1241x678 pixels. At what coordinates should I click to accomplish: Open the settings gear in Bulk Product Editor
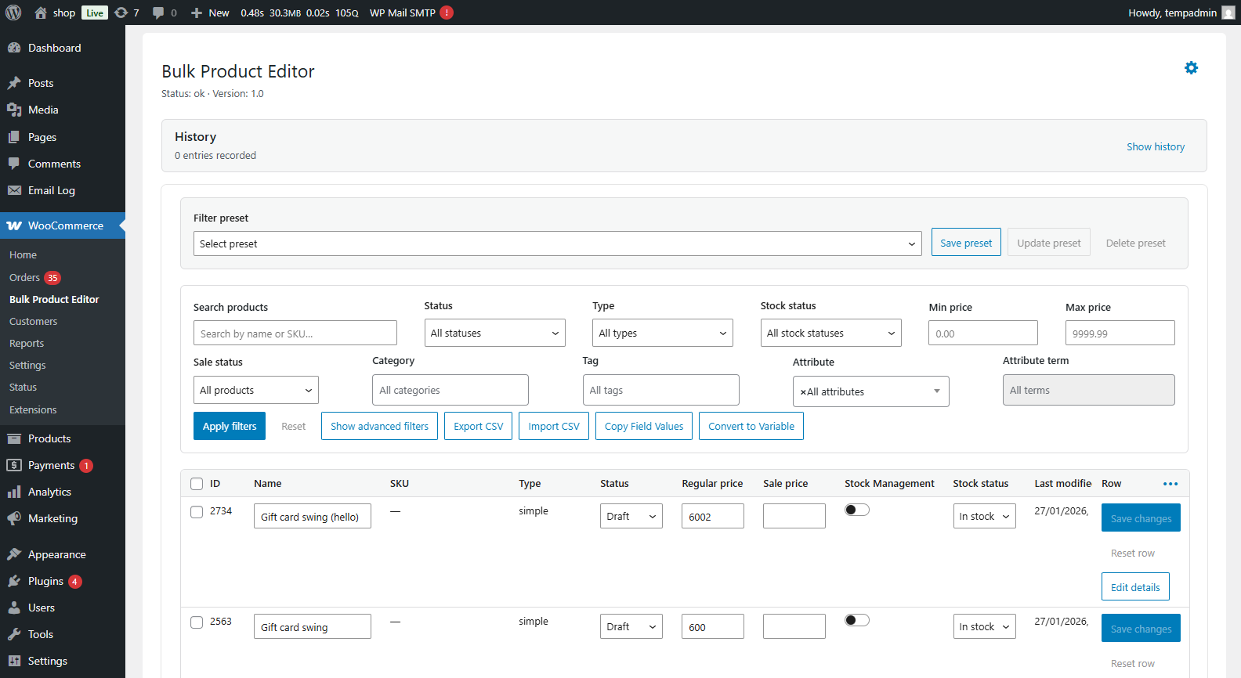(x=1191, y=68)
